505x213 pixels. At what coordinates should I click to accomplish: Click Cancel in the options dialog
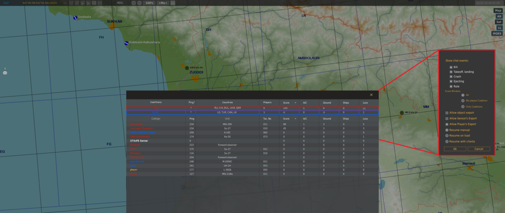478,148
